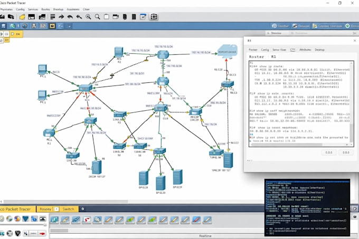Switch to Desktop tab in R1 window

319,50
